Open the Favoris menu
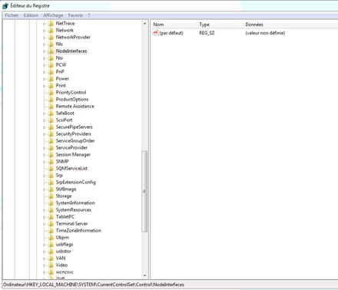 [x=75, y=15]
